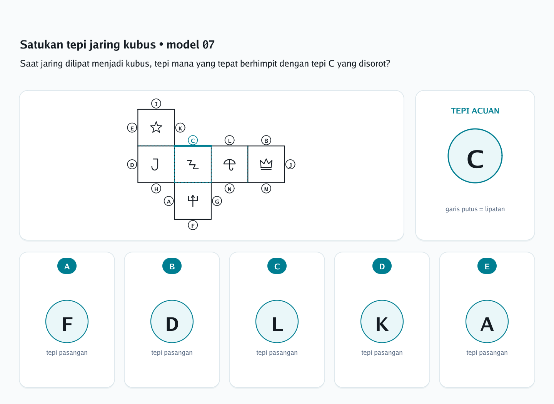
Task: Choose answer option E with edge A
Action: (487, 320)
